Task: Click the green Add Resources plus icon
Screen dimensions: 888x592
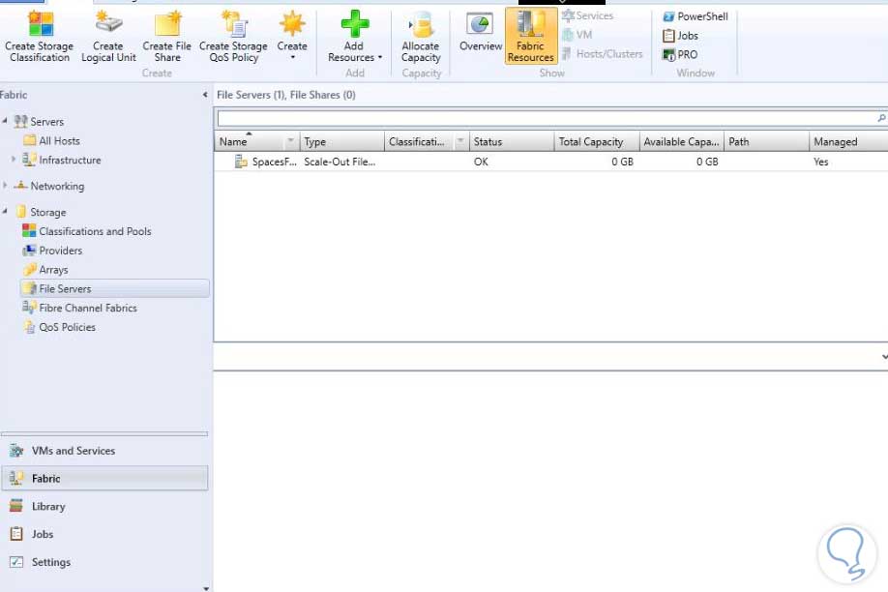Action: (x=354, y=24)
